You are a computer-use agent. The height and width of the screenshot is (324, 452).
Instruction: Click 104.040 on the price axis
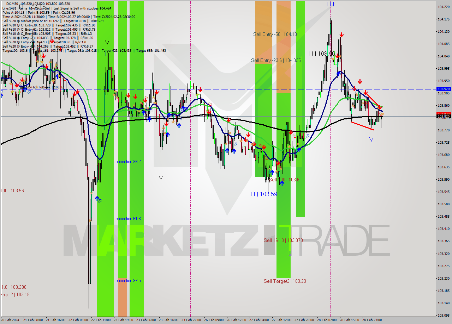point(444,56)
